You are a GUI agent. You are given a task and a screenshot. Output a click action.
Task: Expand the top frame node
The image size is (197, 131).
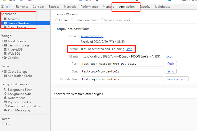(2, 124)
